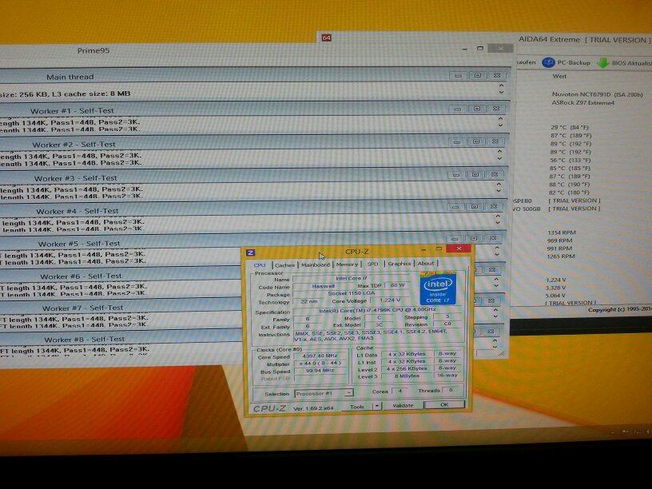Switch to the Caches tab in CPU-Z
This screenshot has height=489, width=652.
tap(284, 265)
